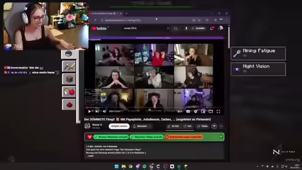The width and height of the screenshot is (302, 170).
Task: Open Spotify from the taskbar
Action: (144, 166)
